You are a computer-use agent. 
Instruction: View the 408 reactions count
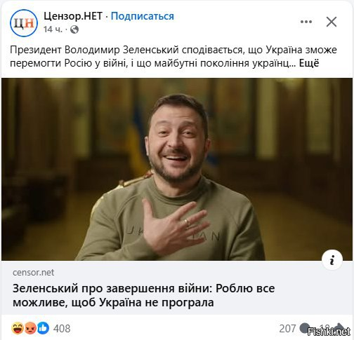[x=62, y=329]
